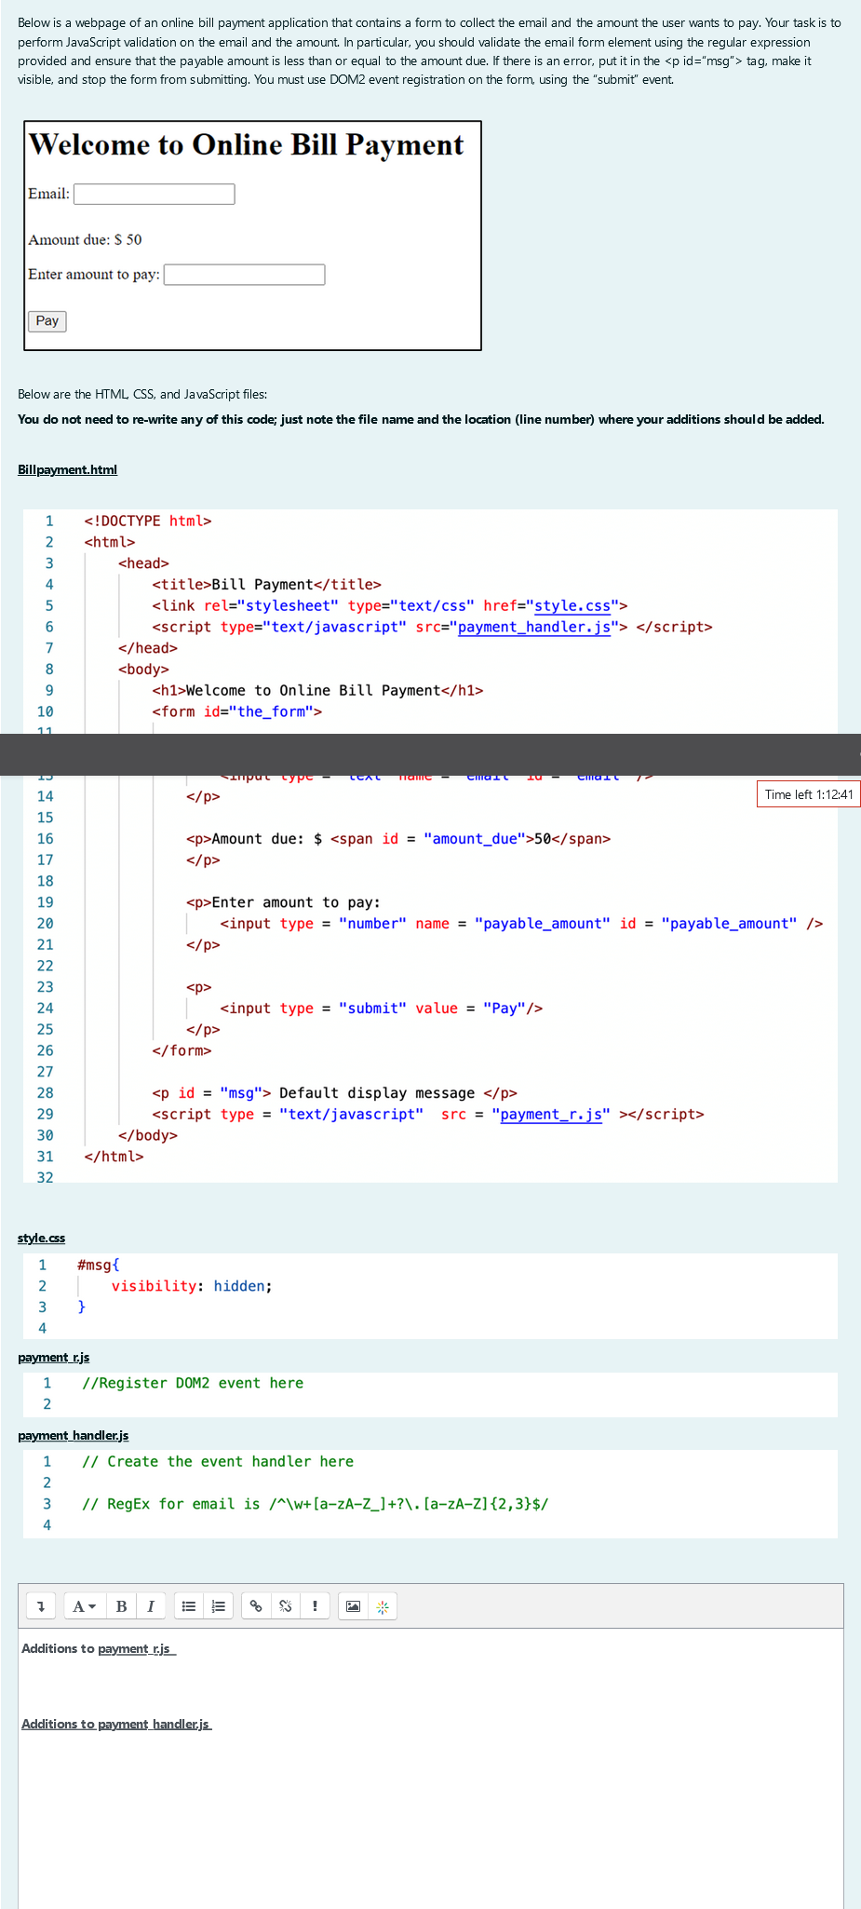Click the 'Create the event handler here' comment
Image resolution: width=861 pixels, height=1909 pixels.
tap(218, 1461)
